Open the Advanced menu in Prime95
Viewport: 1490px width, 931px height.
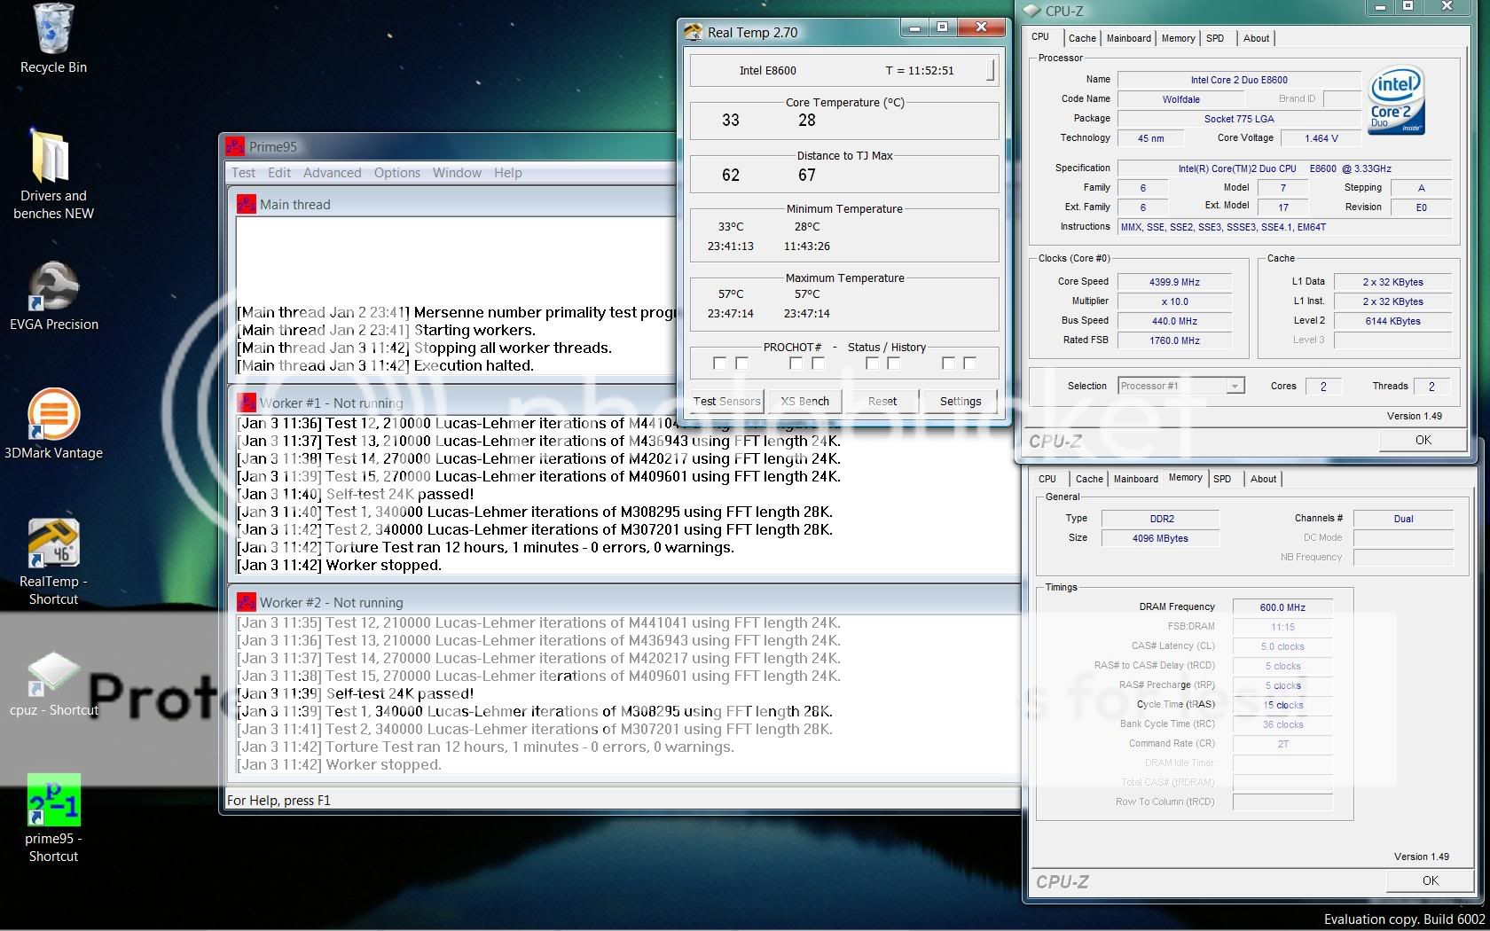tap(332, 173)
